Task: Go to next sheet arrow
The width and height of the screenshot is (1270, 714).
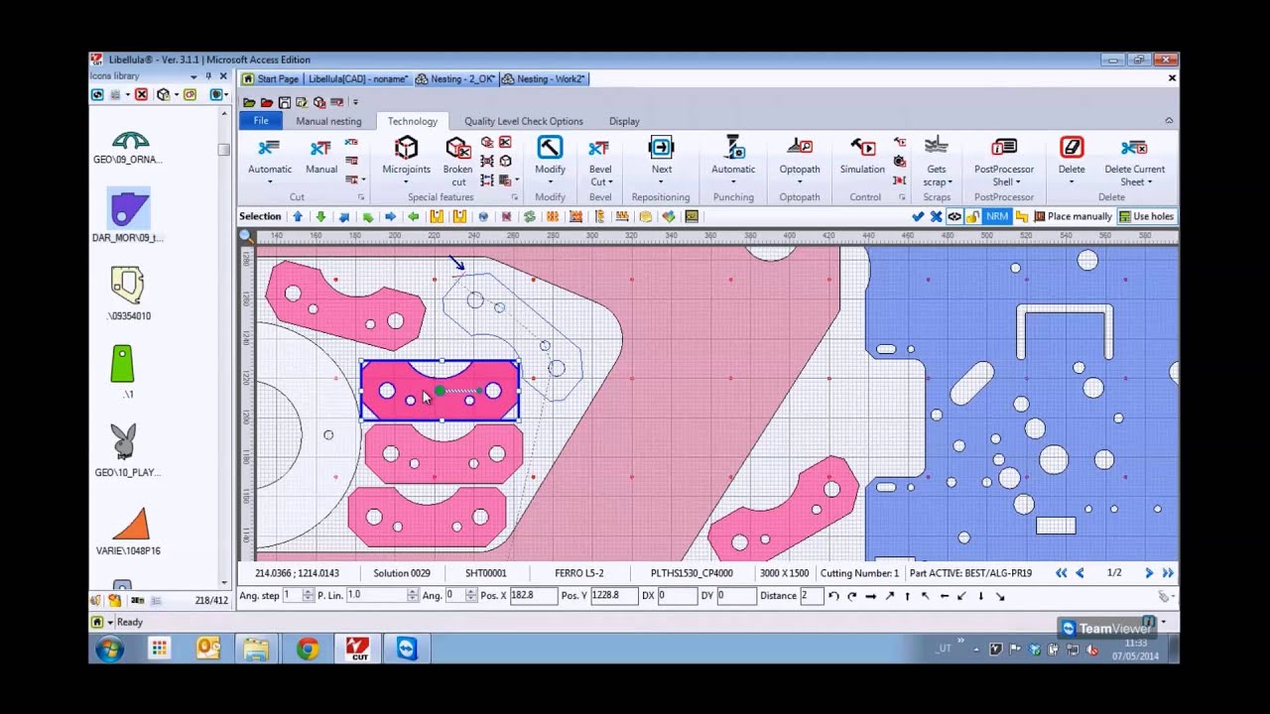Action: click(1149, 573)
